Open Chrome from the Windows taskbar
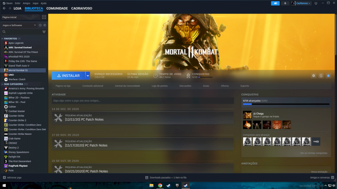The height and width of the screenshot is (189, 337). pos(160,185)
